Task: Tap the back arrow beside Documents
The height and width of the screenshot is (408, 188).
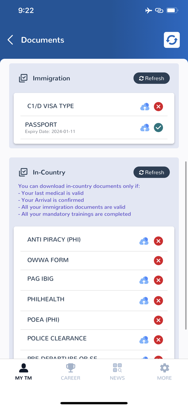Action: pyautogui.click(x=10, y=40)
